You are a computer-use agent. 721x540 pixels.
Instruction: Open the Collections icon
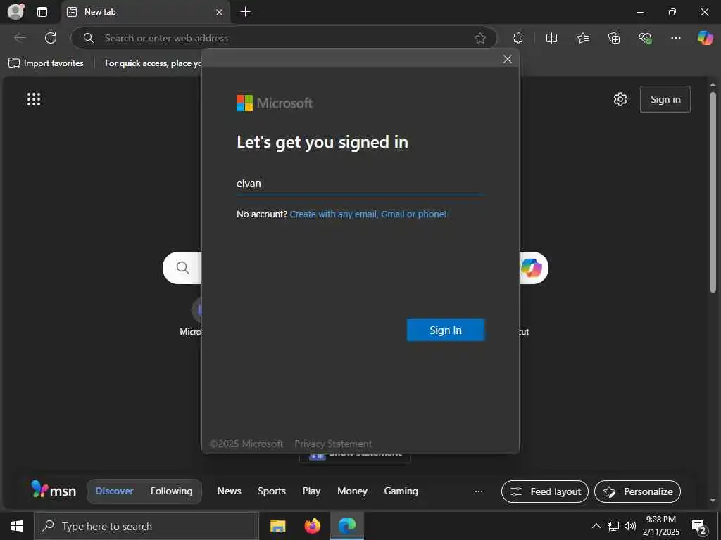[x=614, y=38]
